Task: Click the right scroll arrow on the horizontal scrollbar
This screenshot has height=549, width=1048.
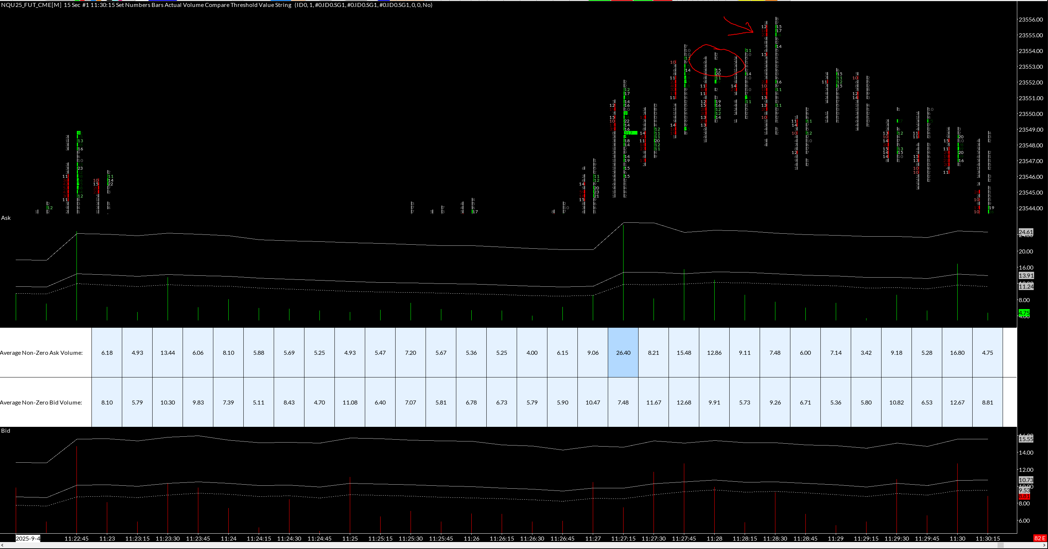Action: pos(1044,545)
